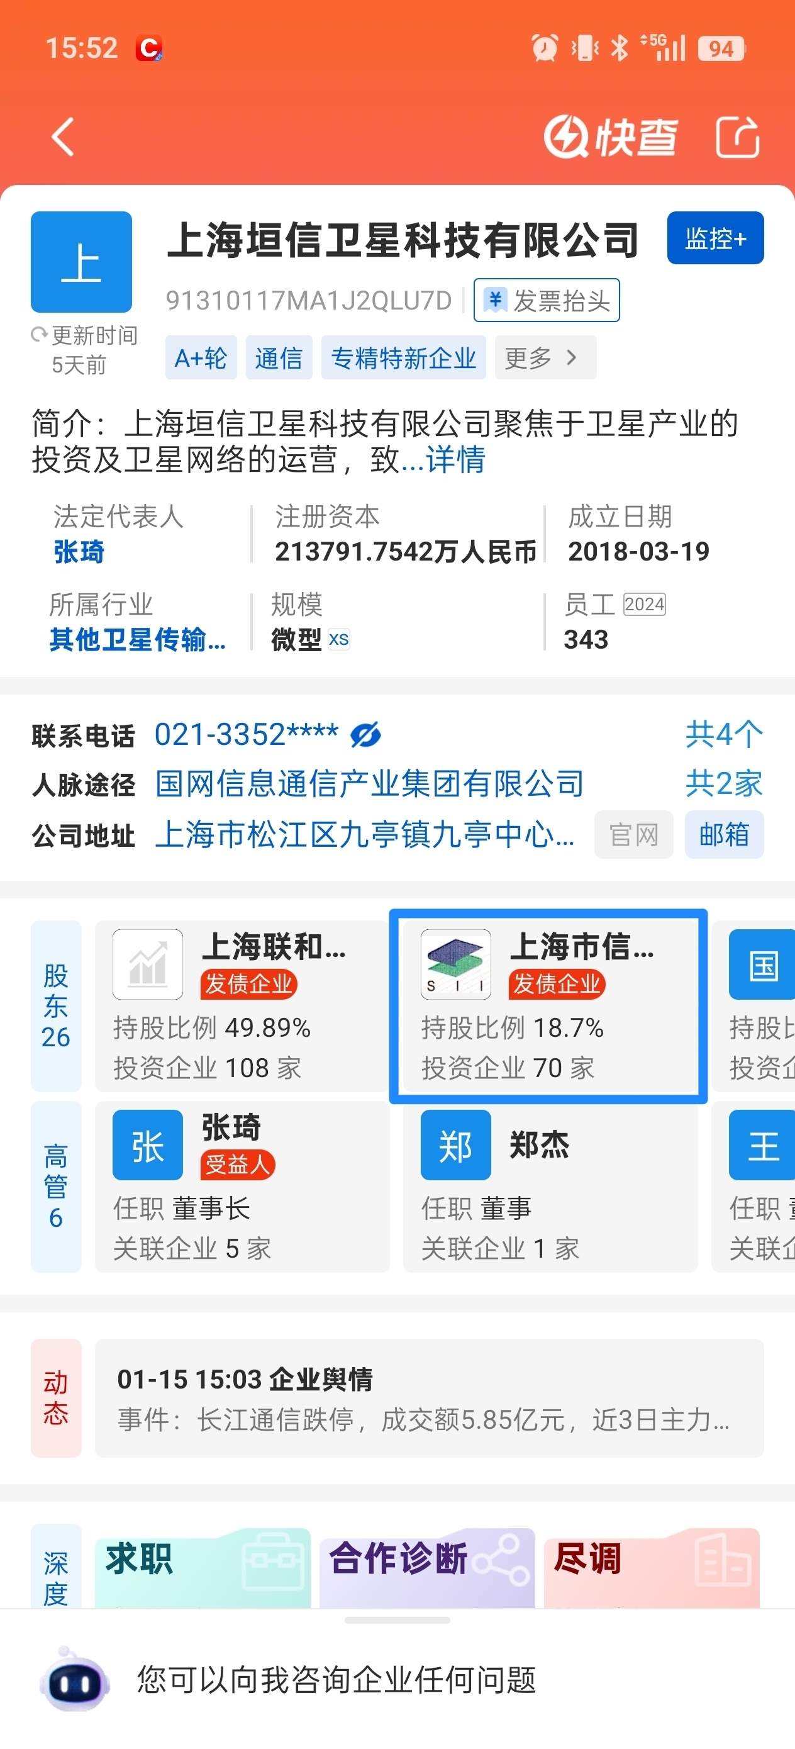Click the 官网 website button
The height and width of the screenshot is (1749, 795).
(633, 834)
